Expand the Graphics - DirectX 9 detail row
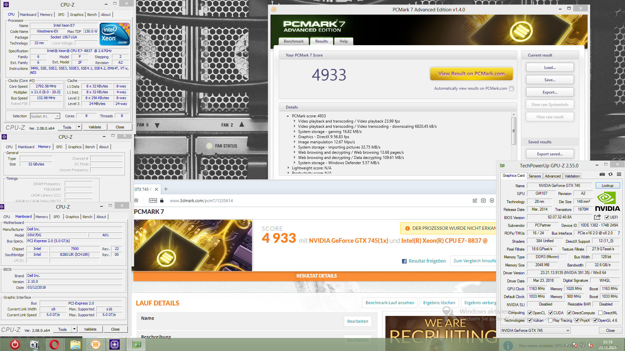Screen dimensions: 625x351 [x=295, y=137]
